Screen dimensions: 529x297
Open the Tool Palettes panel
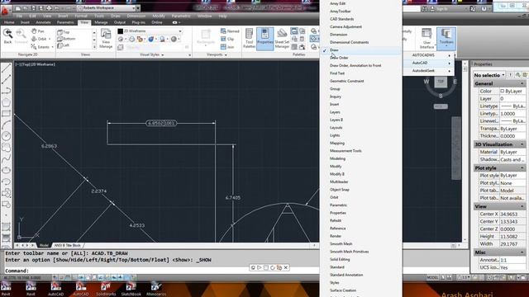click(x=249, y=39)
